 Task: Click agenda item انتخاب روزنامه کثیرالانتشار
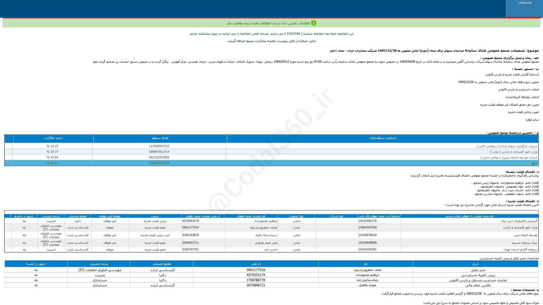[x=522, y=97]
